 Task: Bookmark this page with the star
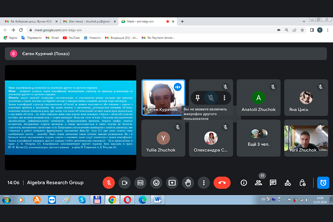[302, 30]
